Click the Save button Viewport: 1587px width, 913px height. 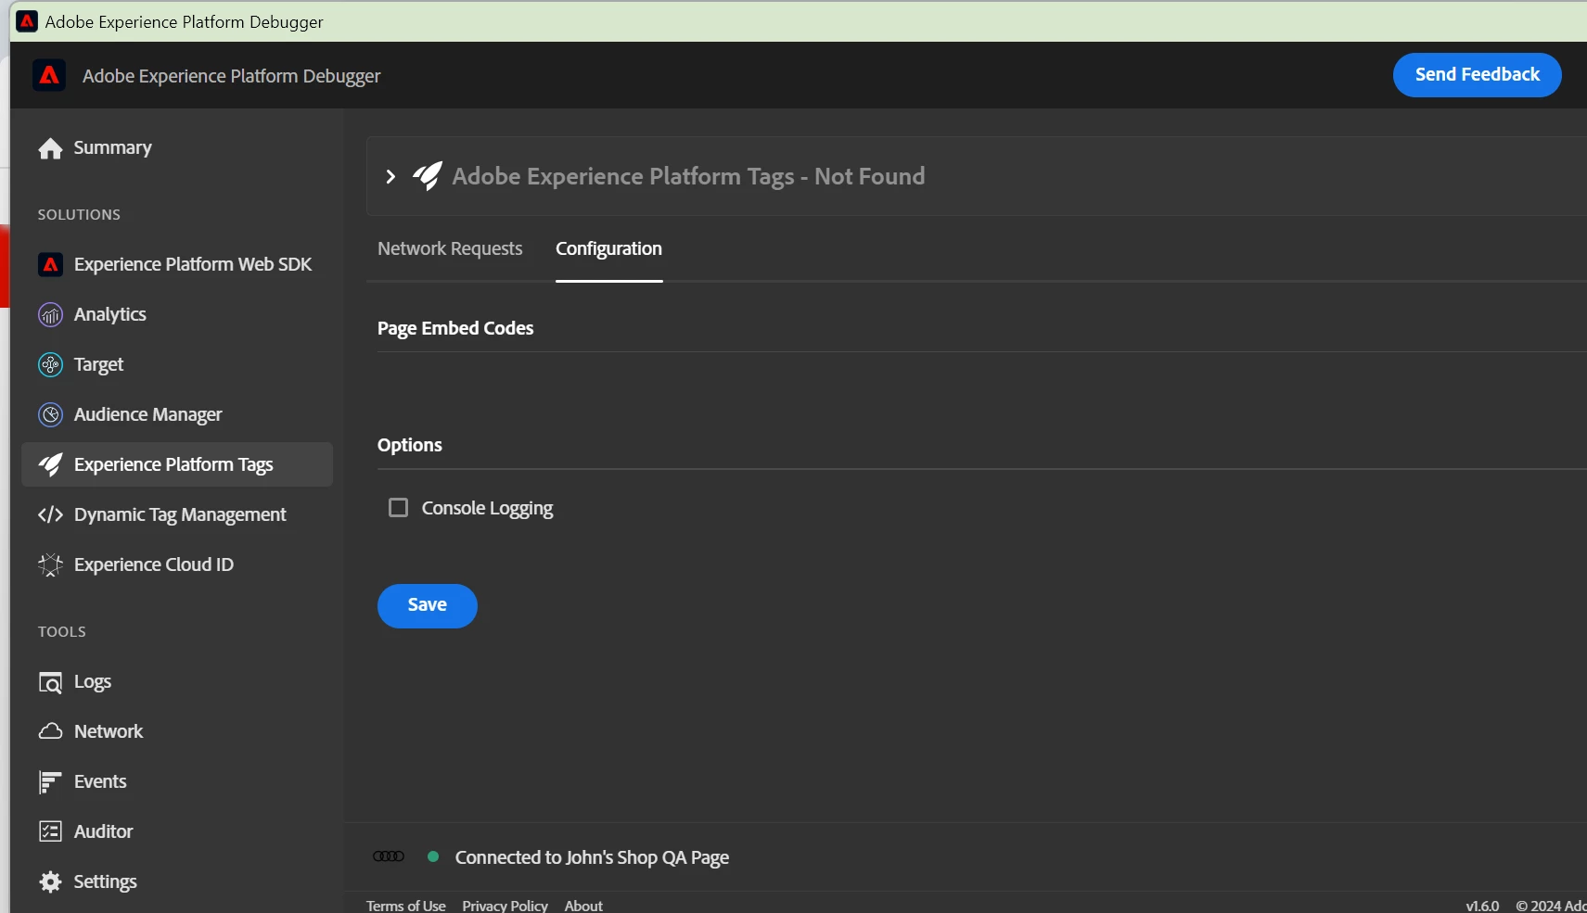[428, 606]
